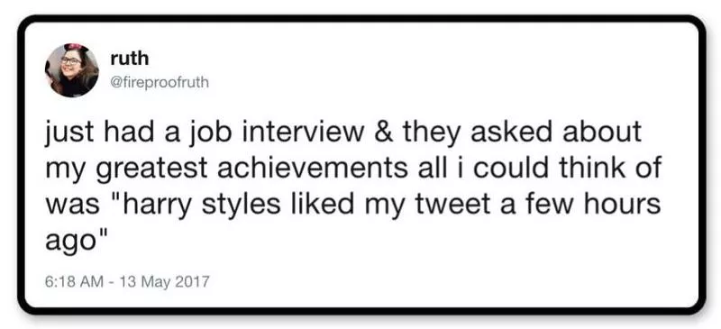Click the word "ago" on last line
Image resolution: width=721 pixels, height=329 pixels.
[x=67, y=242]
